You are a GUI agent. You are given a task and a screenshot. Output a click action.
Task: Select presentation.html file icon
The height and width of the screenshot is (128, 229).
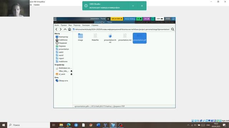point(110,36)
